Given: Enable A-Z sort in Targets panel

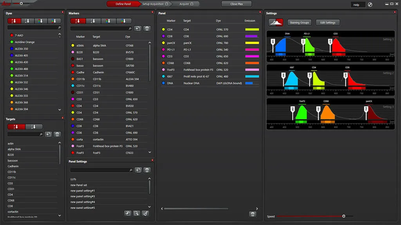Looking at the screenshot, I should [x=16, y=127].
